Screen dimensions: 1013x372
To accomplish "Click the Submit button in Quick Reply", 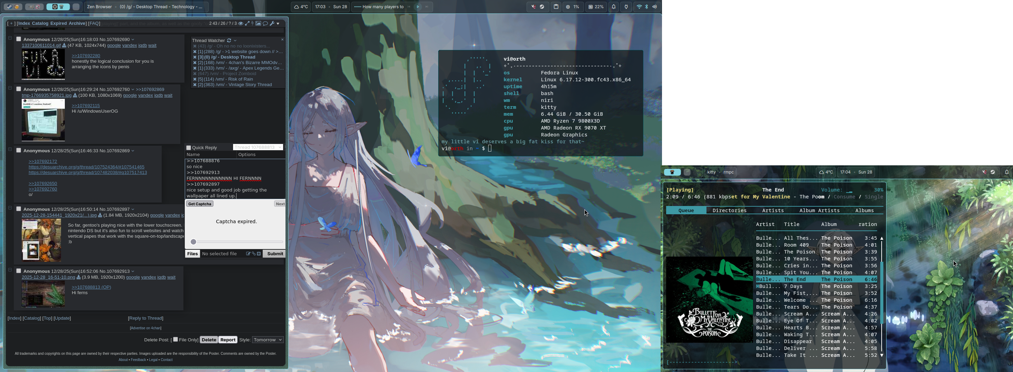I will (x=274, y=254).
